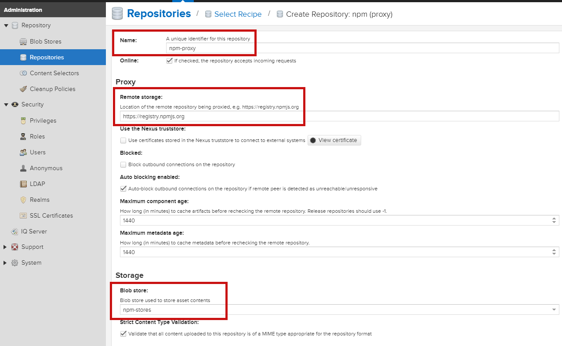Image resolution: width=562 pixels, height=346 pixels.
Task: Click the Anonymous user icon
Action: (23, 168)
